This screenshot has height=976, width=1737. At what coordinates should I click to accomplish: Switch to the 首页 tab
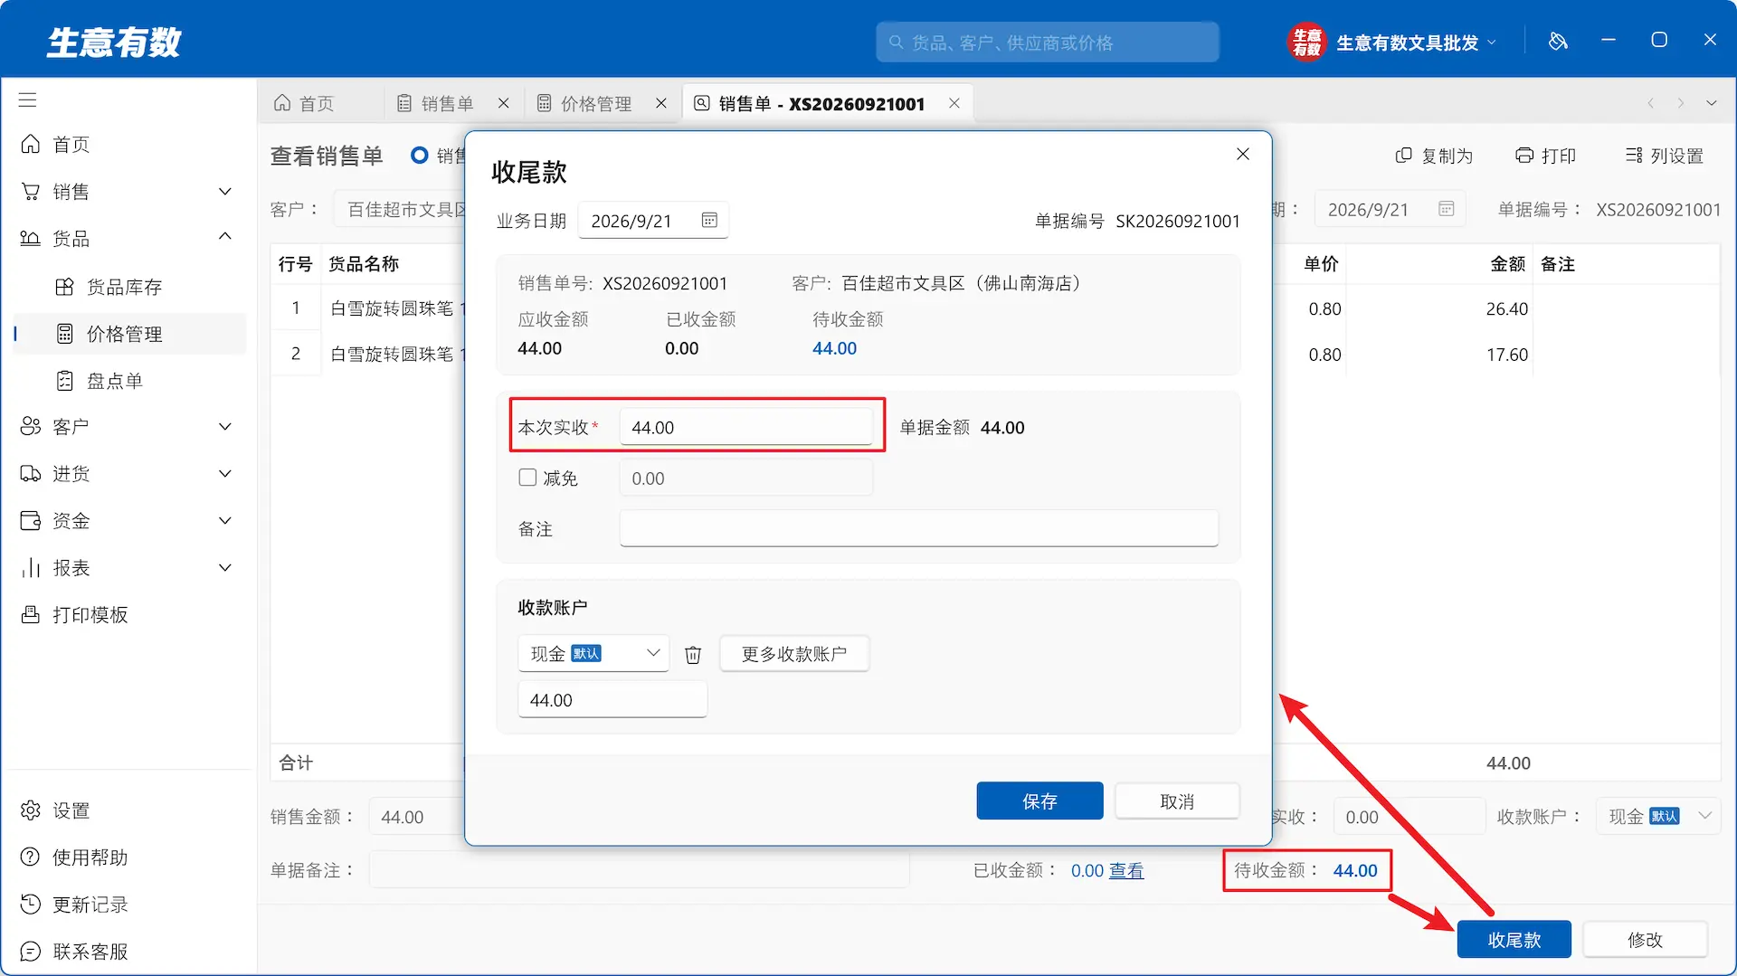click(305, 103)
